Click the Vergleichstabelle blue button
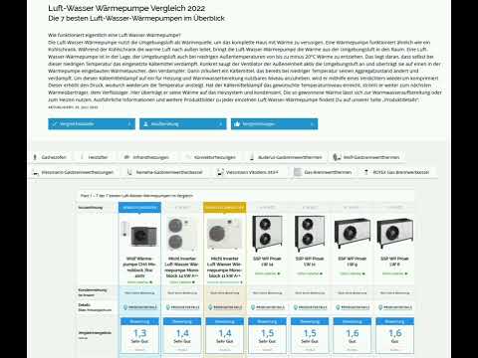 [92, 124]
